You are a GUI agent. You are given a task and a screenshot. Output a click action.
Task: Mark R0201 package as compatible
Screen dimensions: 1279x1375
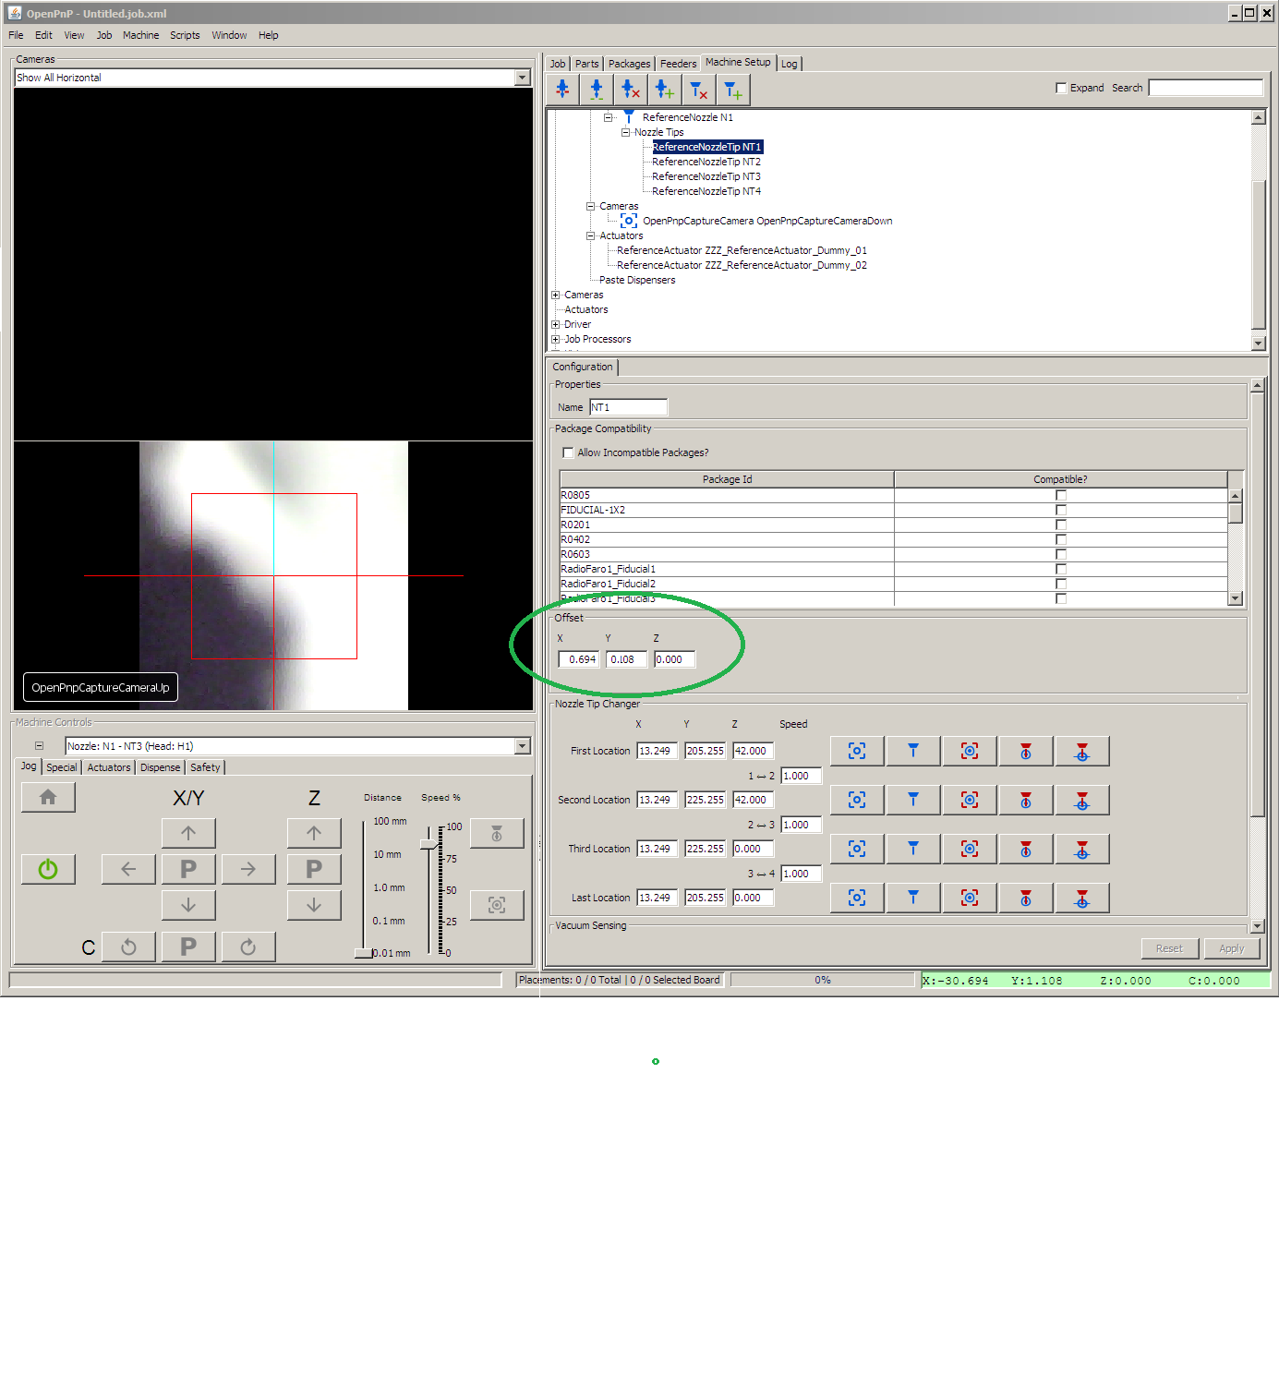[x=1061, y=525]
